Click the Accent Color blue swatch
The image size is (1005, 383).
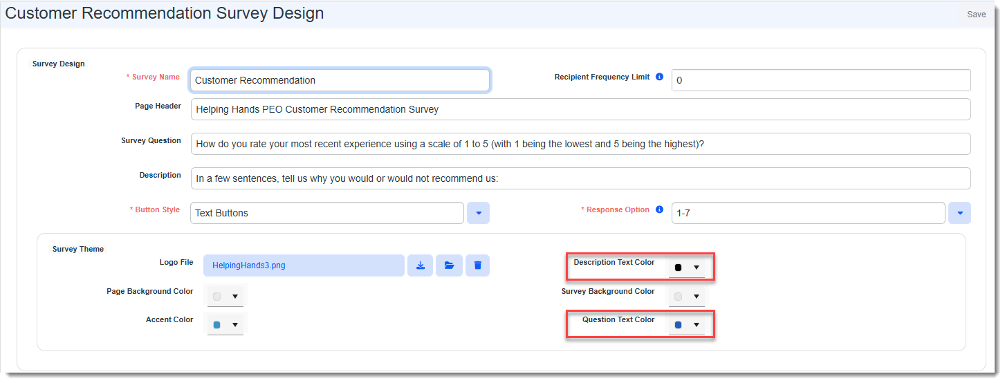(x=217, y=325)
